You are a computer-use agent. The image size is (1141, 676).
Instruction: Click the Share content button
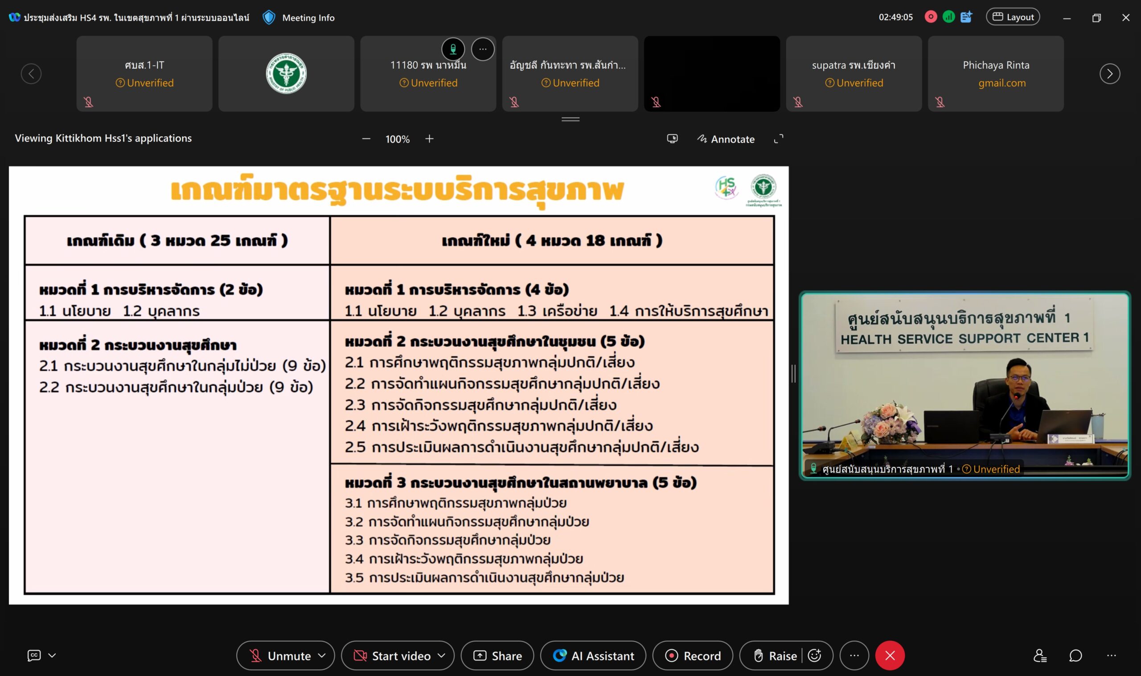click(497, 656)
